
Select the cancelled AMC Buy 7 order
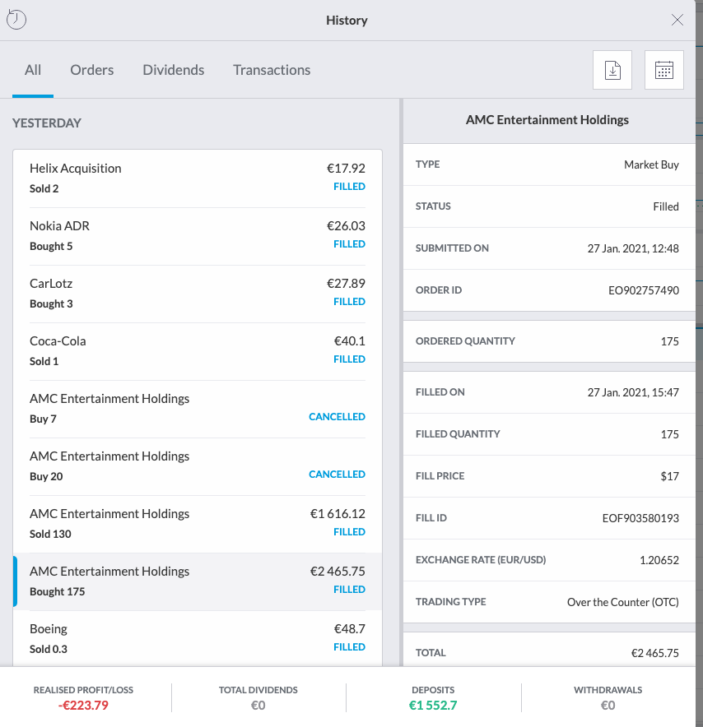click(198, 409)
